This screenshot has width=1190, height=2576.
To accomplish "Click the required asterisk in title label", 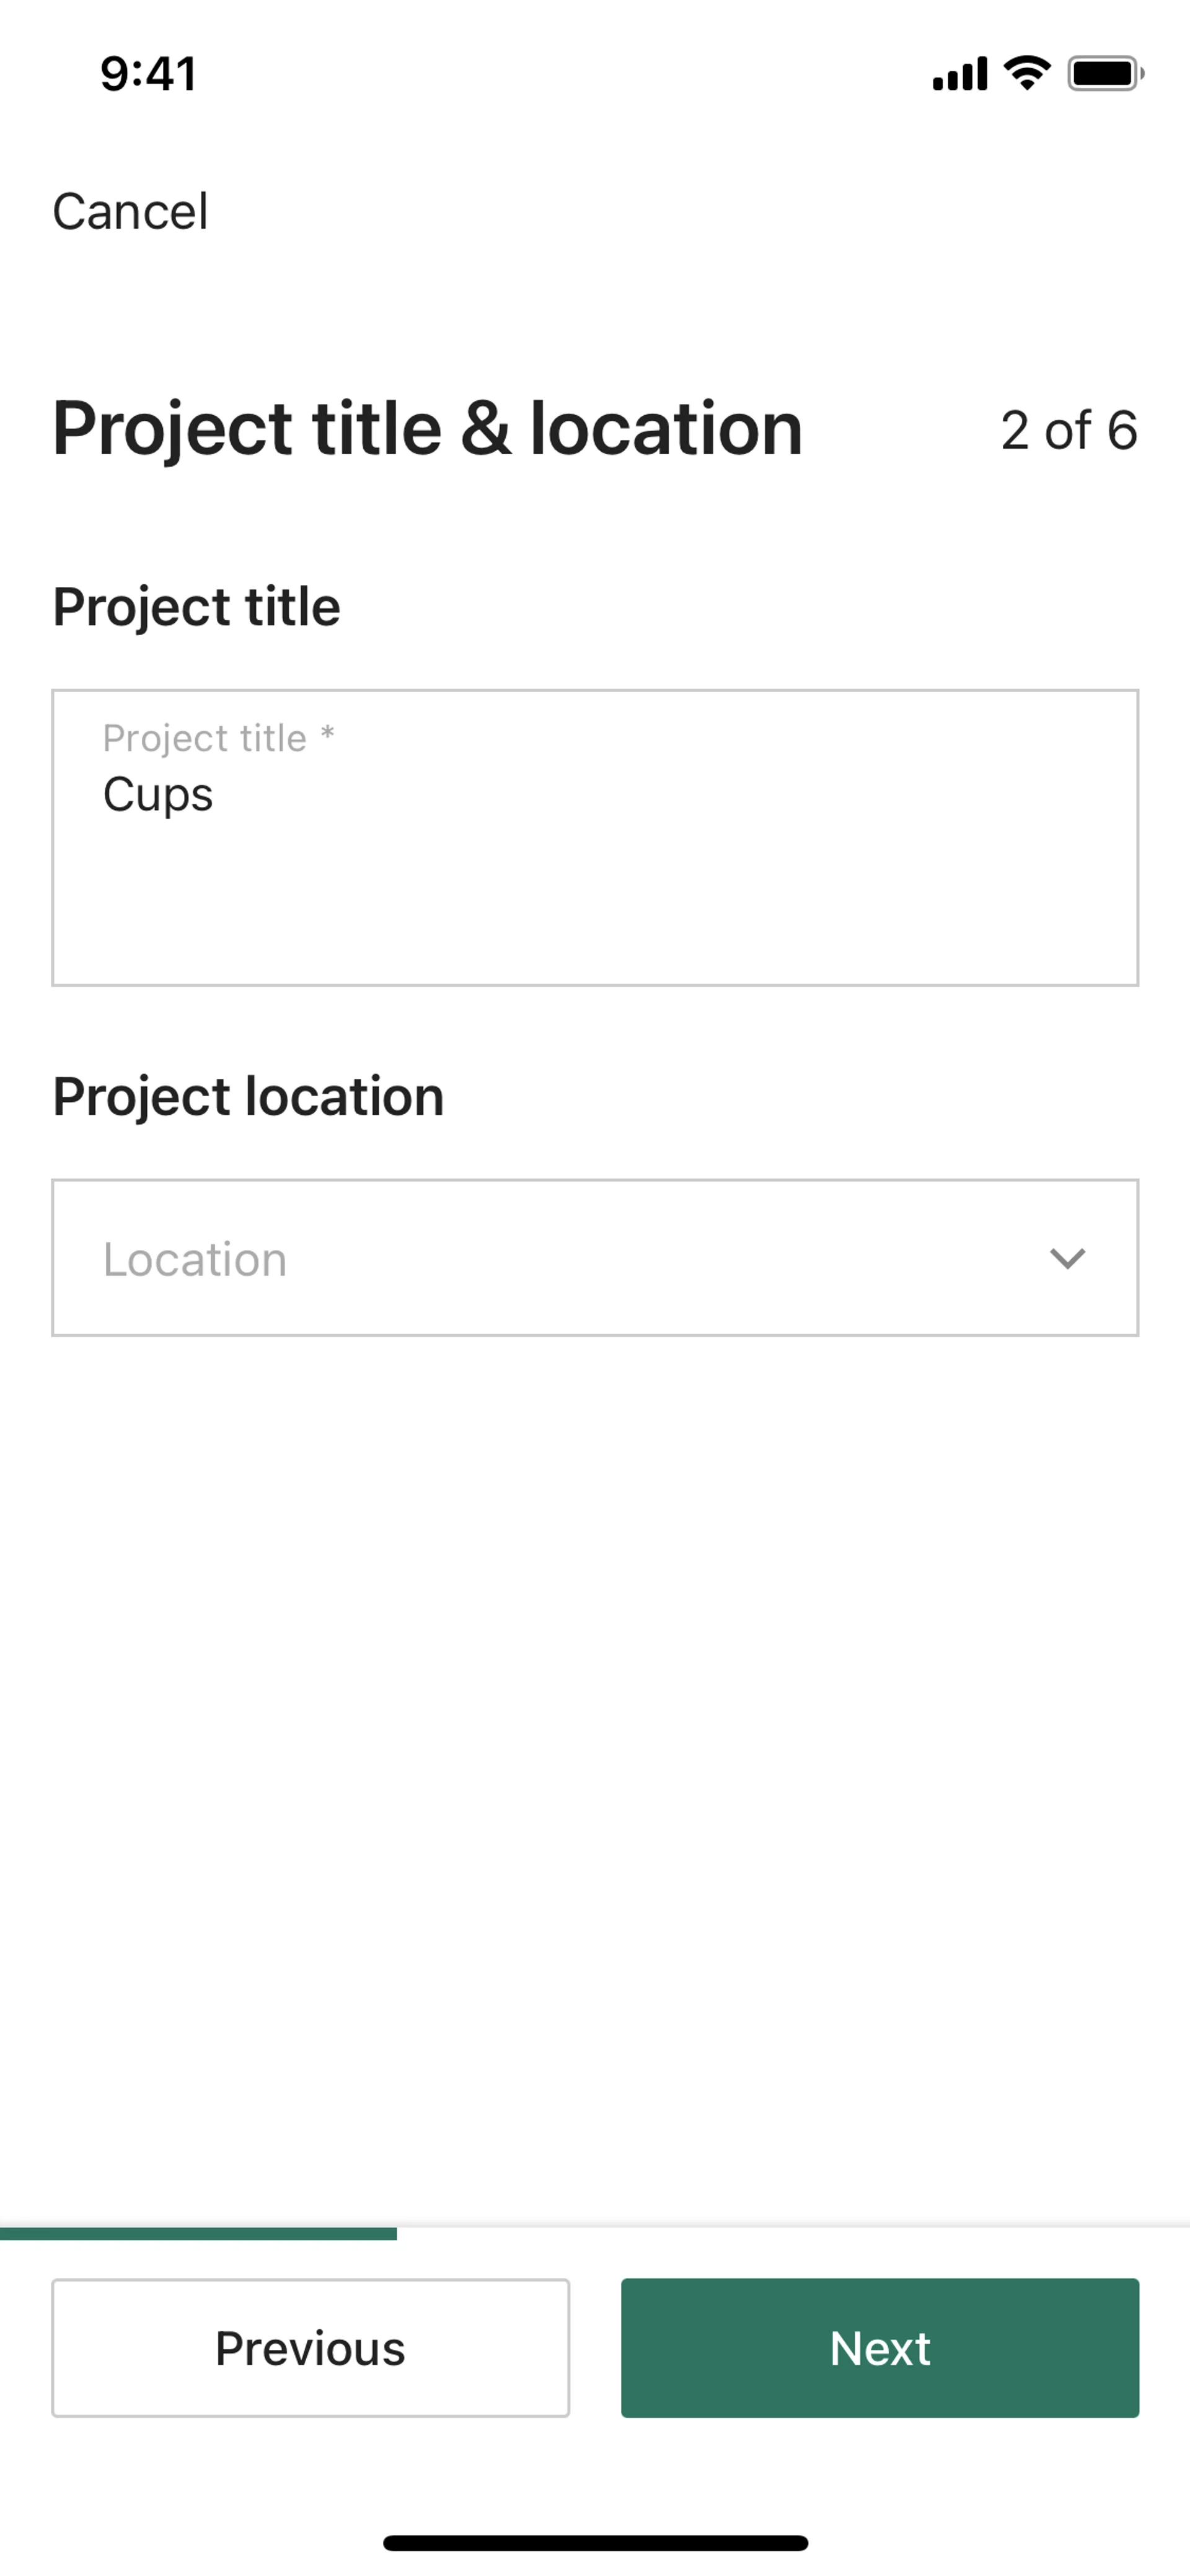I will [x=327, y=734].
